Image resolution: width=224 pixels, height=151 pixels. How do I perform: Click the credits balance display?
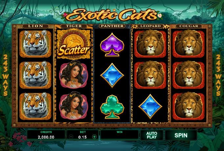[x=46, y=135]
